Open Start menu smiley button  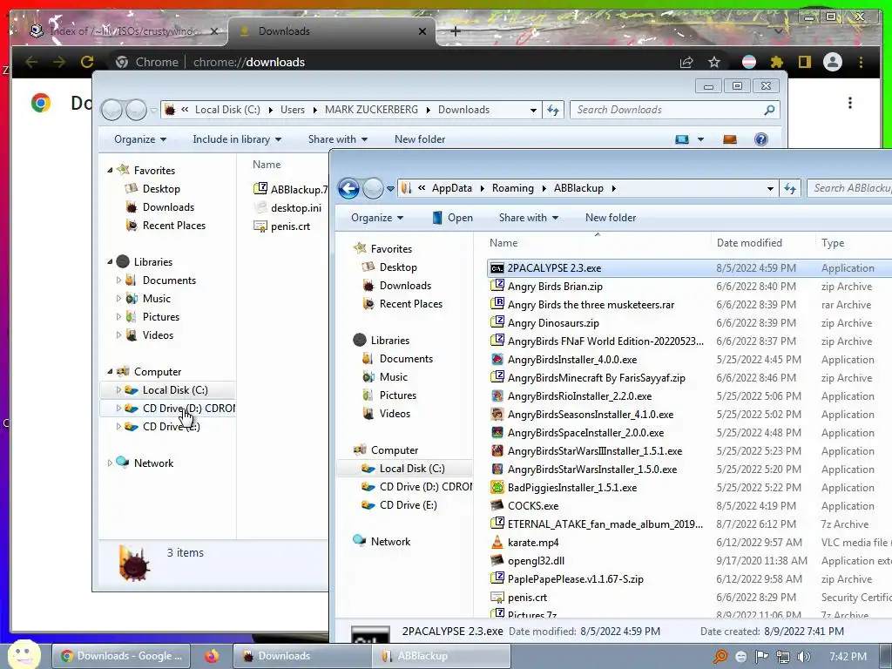(24, 655)
